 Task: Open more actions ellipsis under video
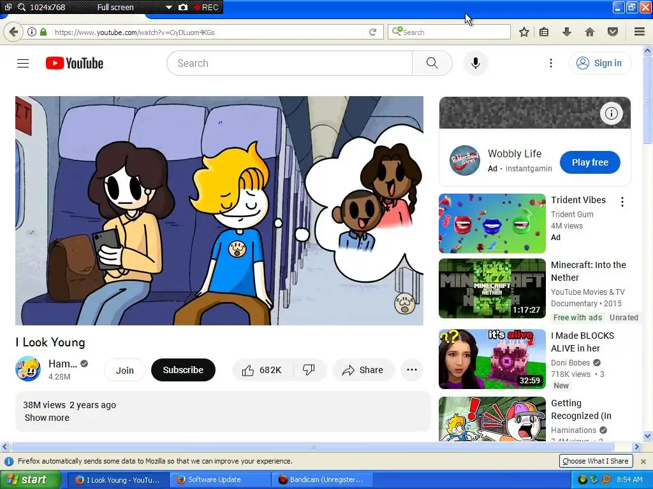point(411,370)
